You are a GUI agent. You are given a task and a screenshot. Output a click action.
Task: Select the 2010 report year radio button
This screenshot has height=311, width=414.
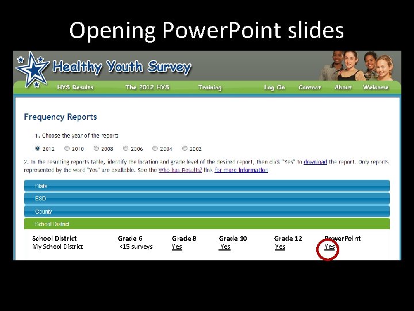[67, 149]
